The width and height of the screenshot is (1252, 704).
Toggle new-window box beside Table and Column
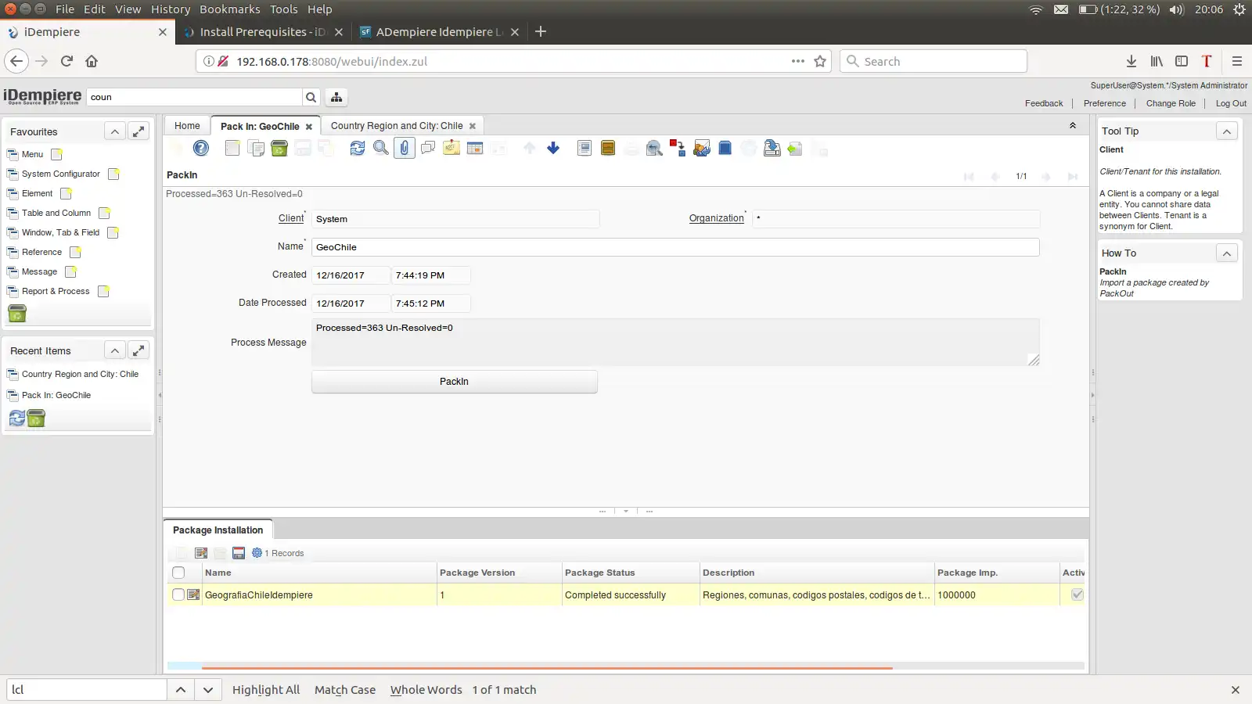104,214
